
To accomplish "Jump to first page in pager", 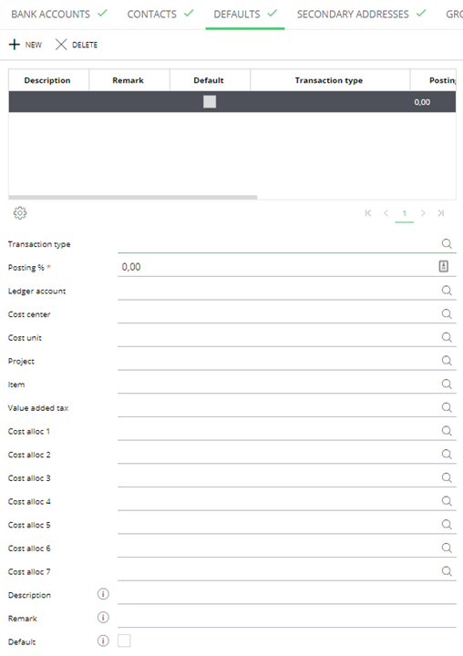I will point(368,213).
